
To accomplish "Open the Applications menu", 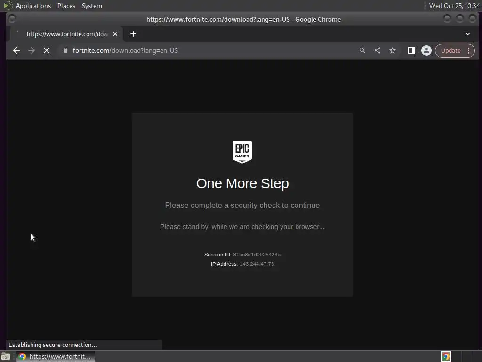I will 33,6.
